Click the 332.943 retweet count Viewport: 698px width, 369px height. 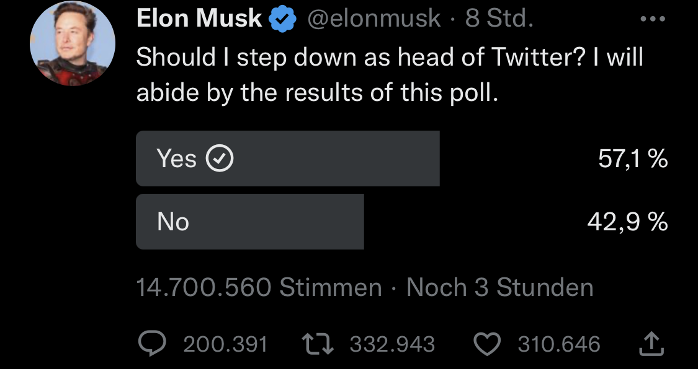coord(392,344)
